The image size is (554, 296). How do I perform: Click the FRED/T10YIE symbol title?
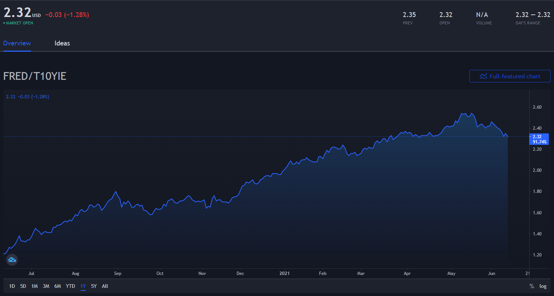click(x=35, y=76)
